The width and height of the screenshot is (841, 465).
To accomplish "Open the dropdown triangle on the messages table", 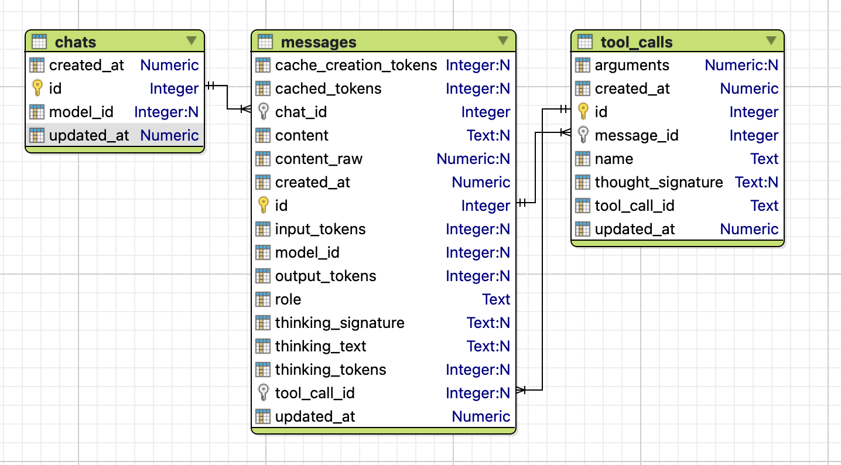I will [x=502, y=41].
